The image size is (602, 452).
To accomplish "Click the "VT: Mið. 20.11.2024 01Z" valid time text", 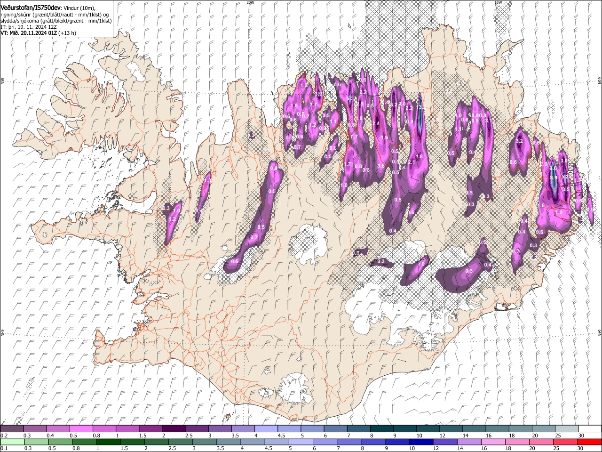I will 29,33.
